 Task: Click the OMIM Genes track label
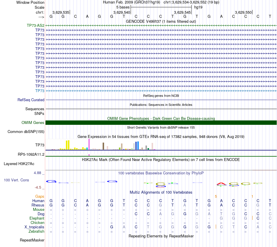tap(33, 122)
